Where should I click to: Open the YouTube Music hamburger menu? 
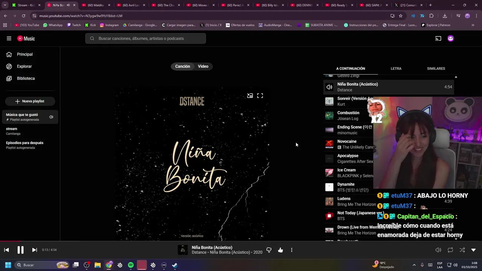click(9, 38)
